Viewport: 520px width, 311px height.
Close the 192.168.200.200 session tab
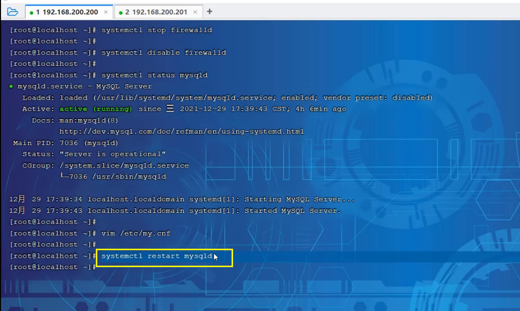coord(106,12)
